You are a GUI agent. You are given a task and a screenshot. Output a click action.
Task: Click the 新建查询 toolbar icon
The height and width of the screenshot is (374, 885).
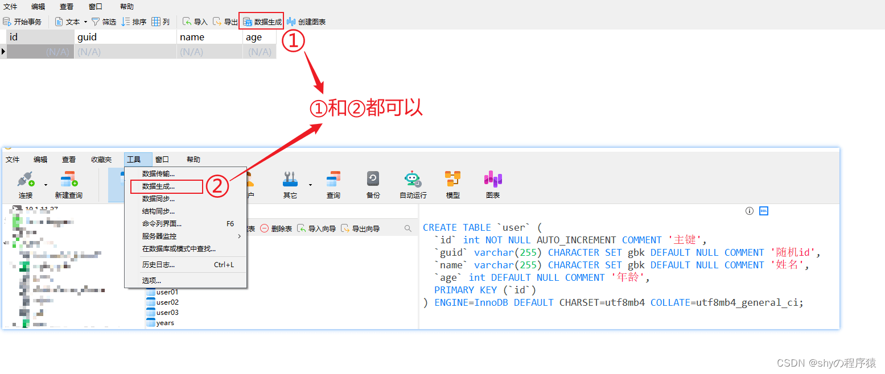[69, 179]
